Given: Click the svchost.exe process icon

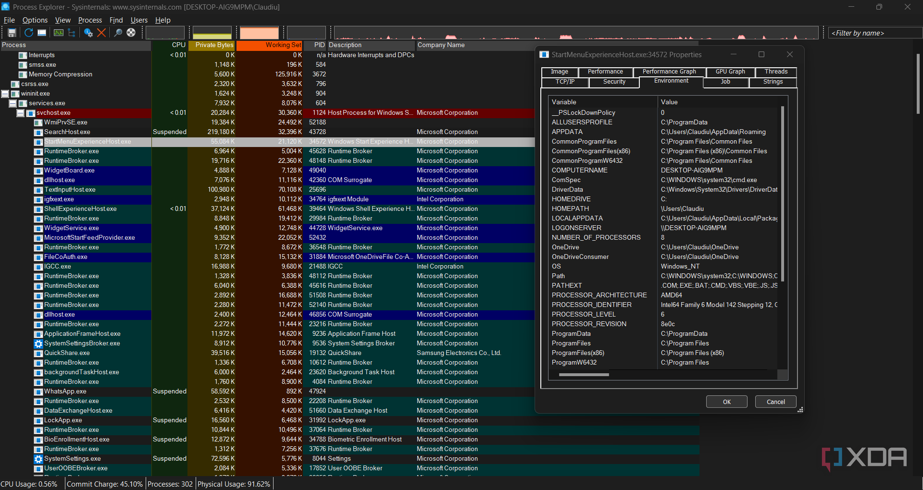Looking at the screenshot, I should pyautogui.click(x=31, y=113).
